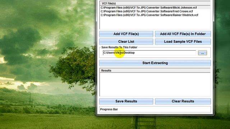Click the save folder path field
This screenshot has width=230, height=129.
[149, 53]
